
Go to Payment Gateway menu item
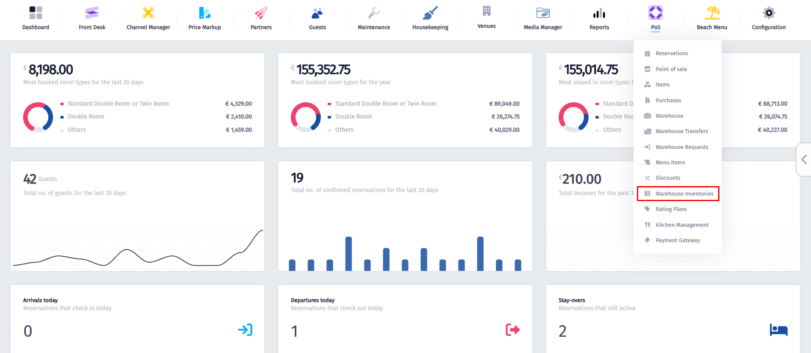pyautogui.click(x=678, y=240)
